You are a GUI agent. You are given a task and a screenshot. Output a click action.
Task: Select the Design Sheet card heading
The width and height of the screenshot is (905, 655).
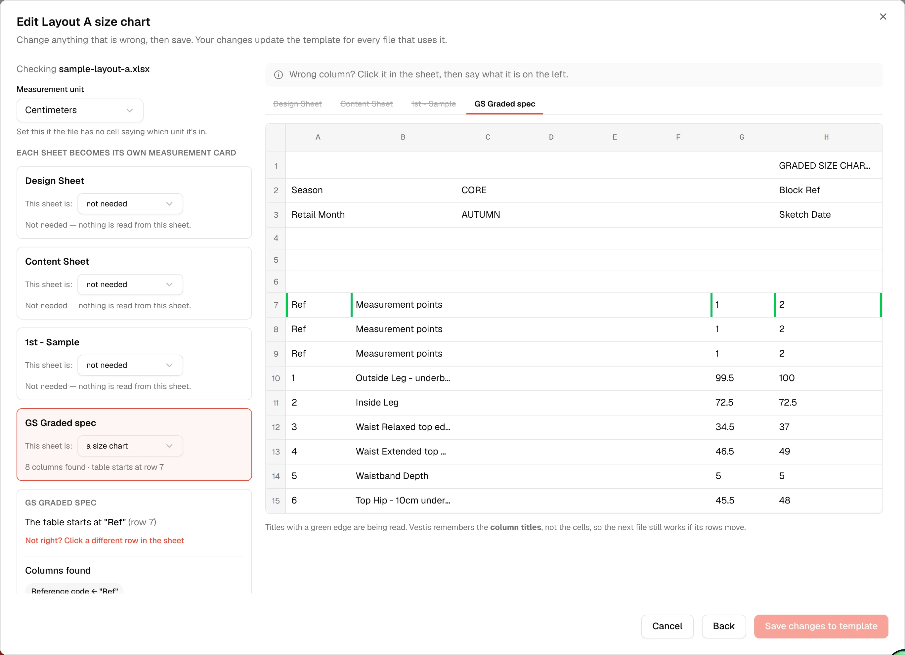(55, 181)
